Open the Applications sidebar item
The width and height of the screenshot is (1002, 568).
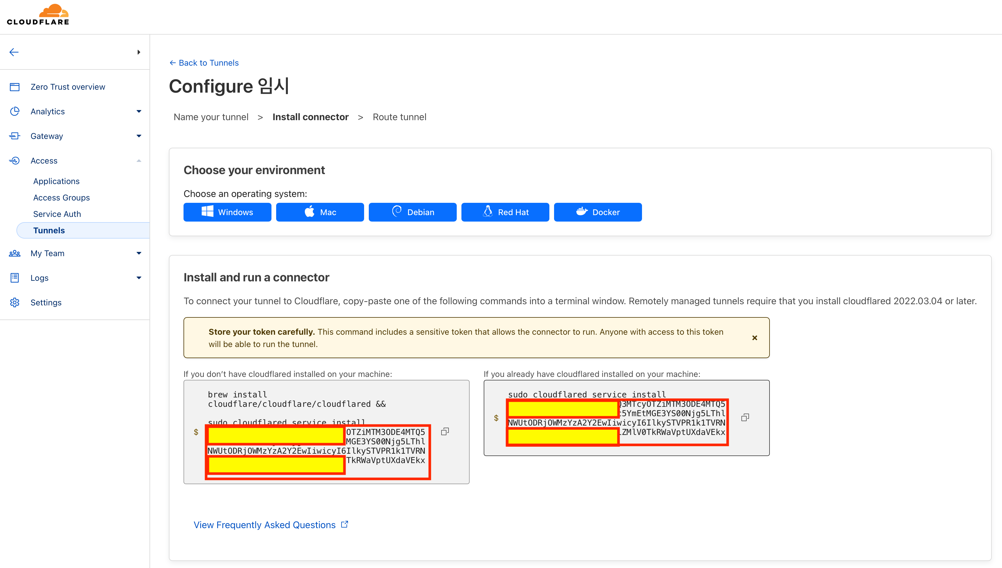[56, 181]
